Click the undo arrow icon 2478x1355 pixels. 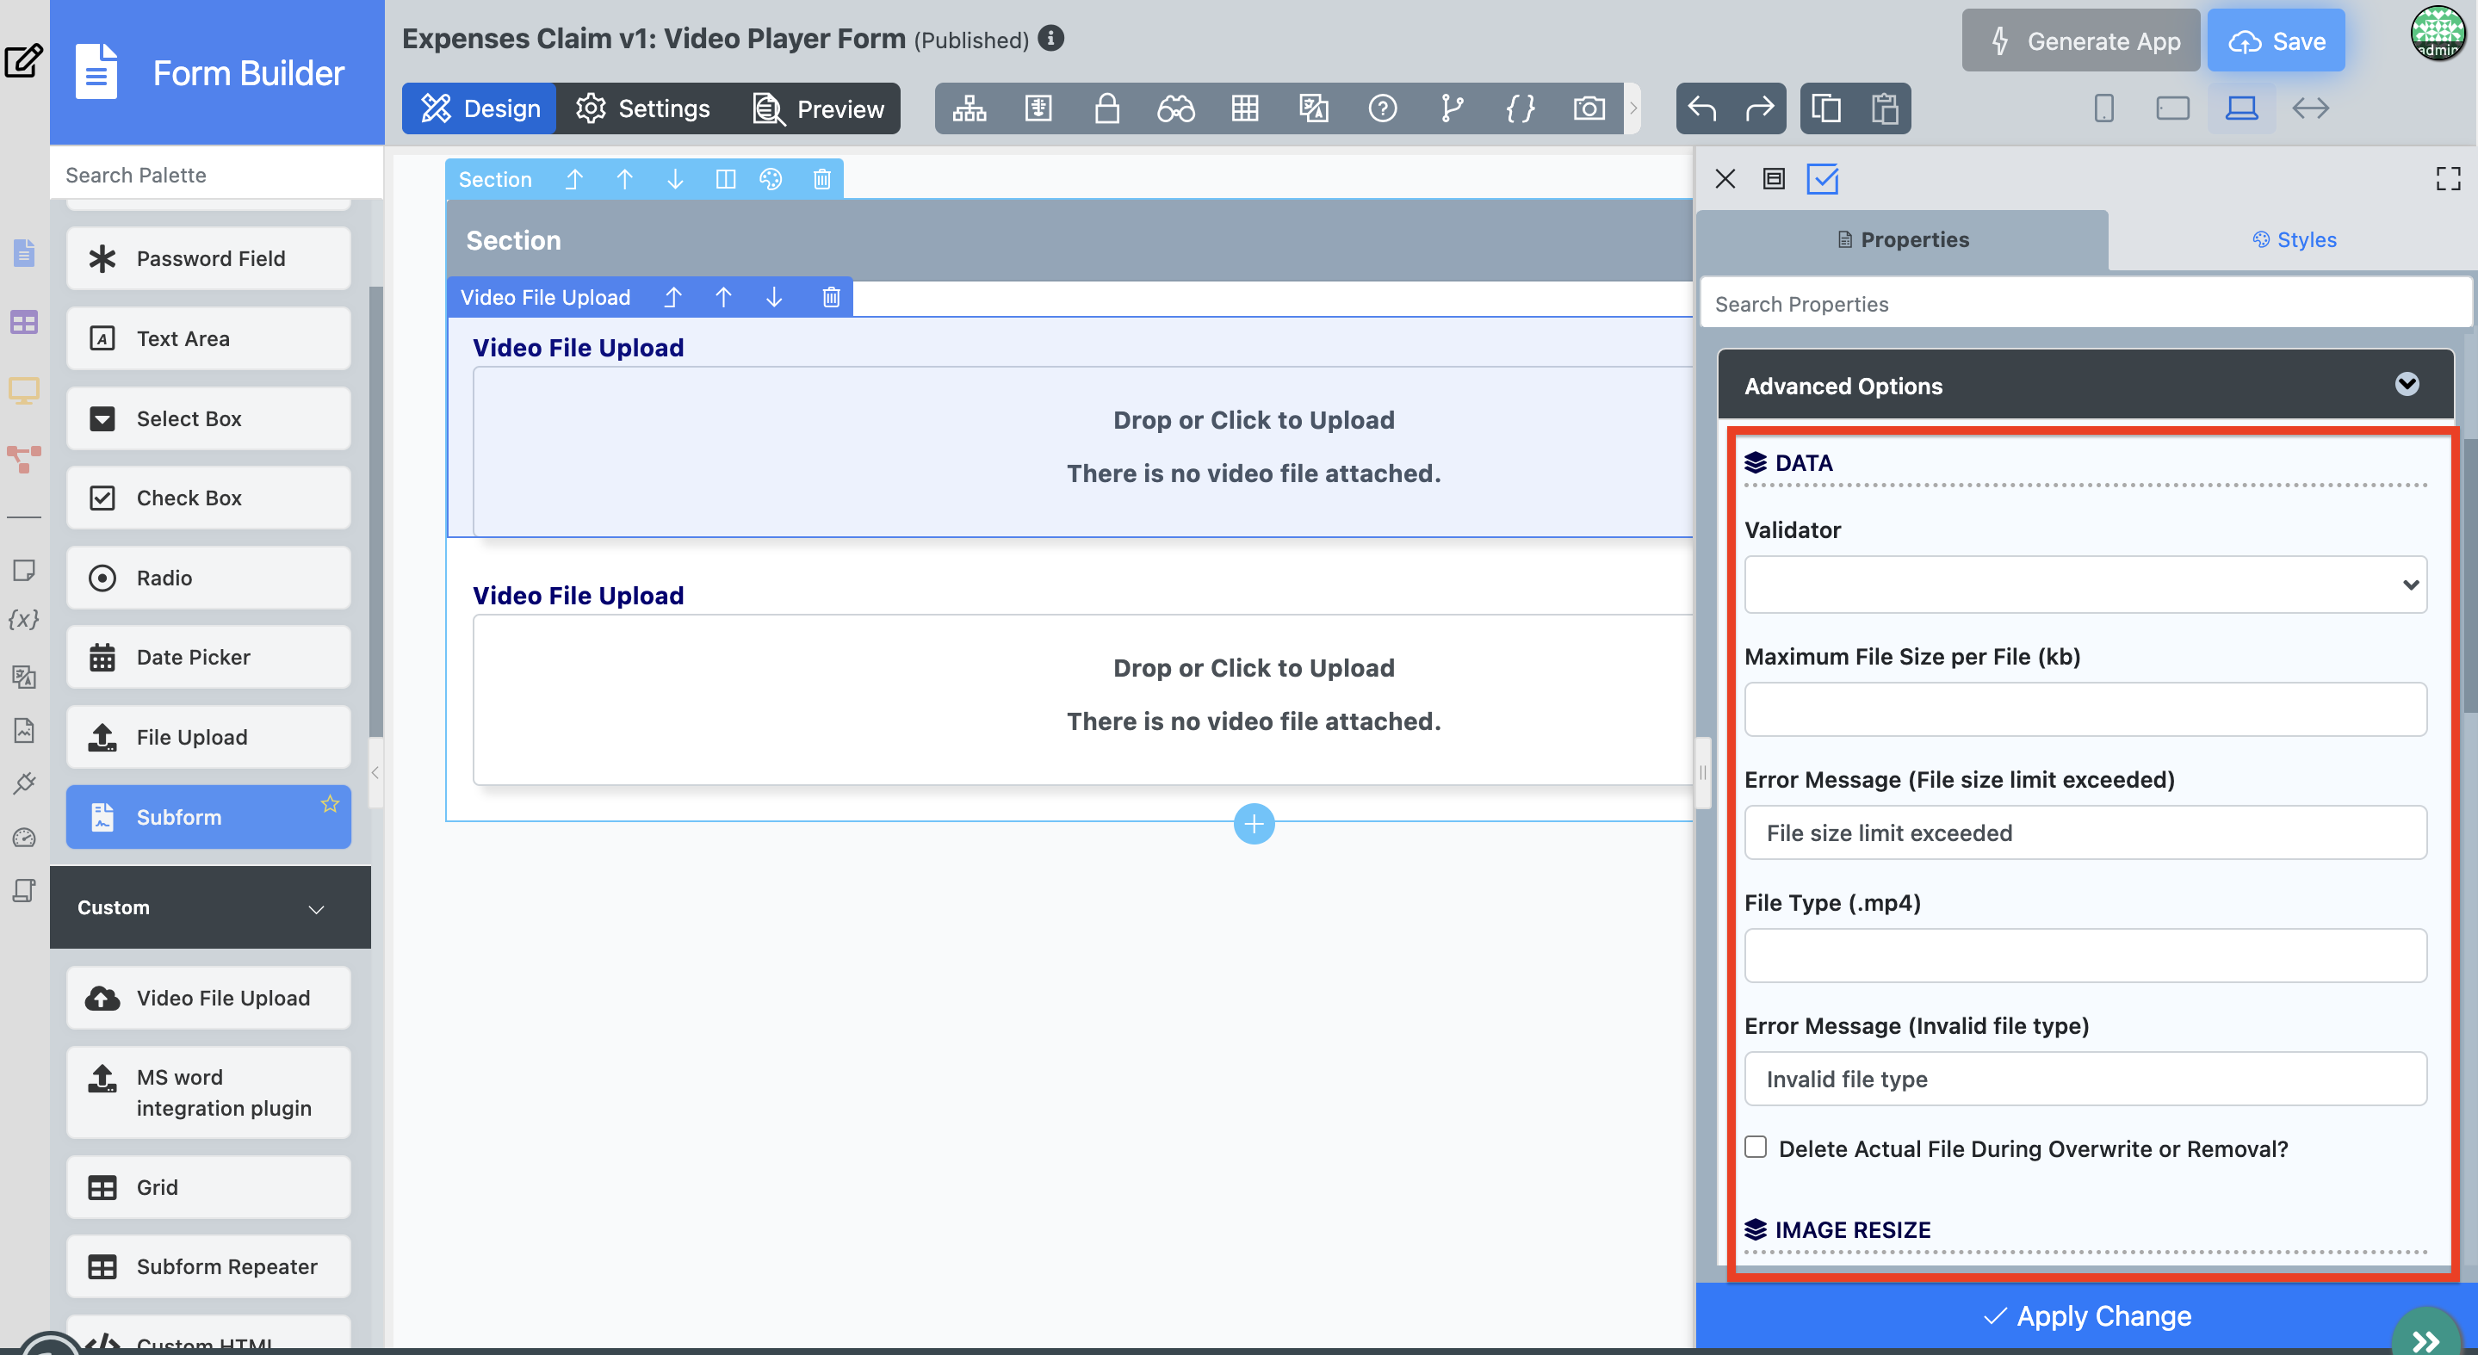coord(1701,108)
